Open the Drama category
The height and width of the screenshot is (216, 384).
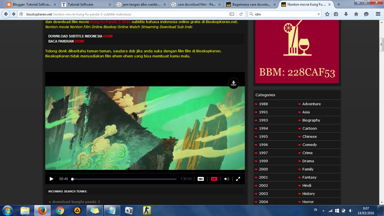pos(308,161)
